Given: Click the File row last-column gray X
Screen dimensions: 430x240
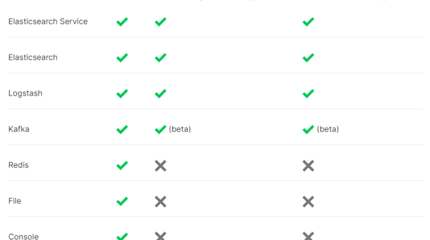Looking at the screenshot, I should click(x=308, y=202).
